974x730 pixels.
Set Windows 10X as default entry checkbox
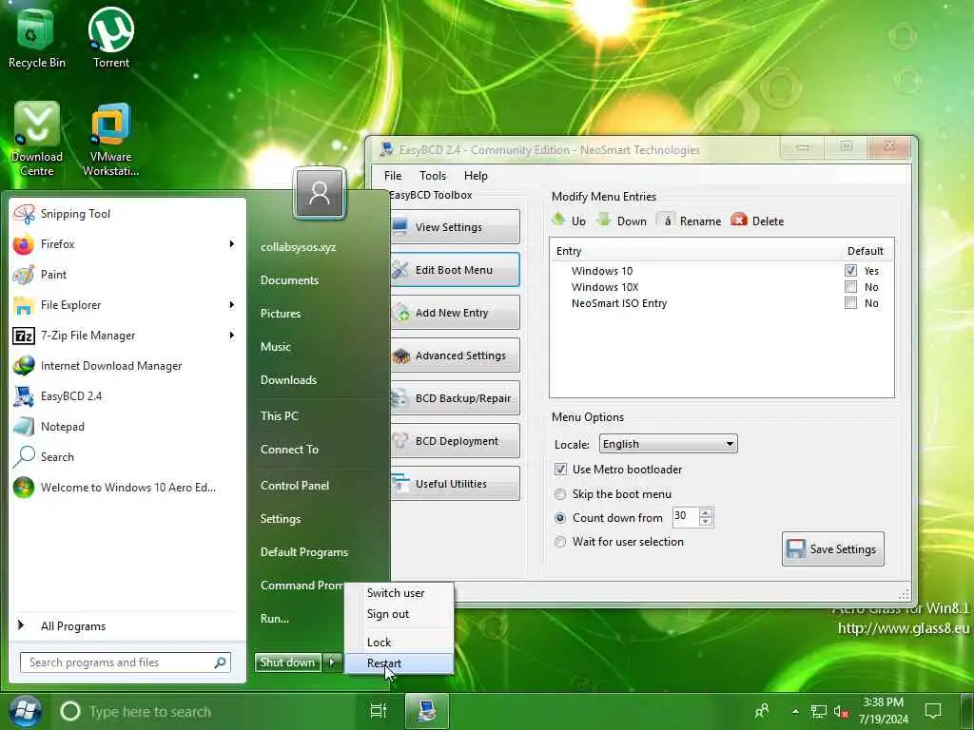pos(850,287)
